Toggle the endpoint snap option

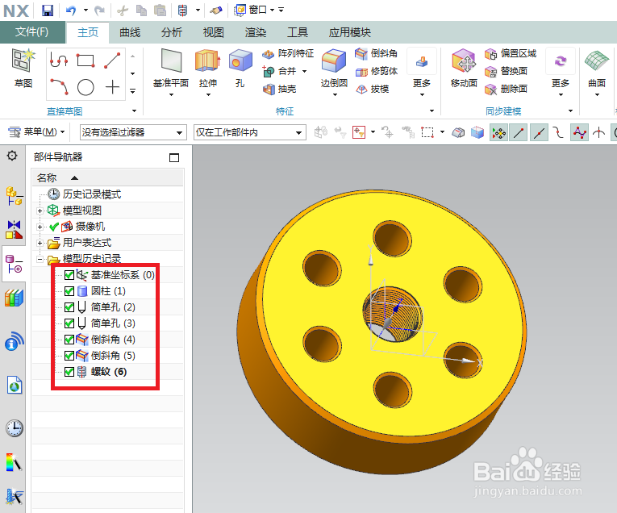519,132
